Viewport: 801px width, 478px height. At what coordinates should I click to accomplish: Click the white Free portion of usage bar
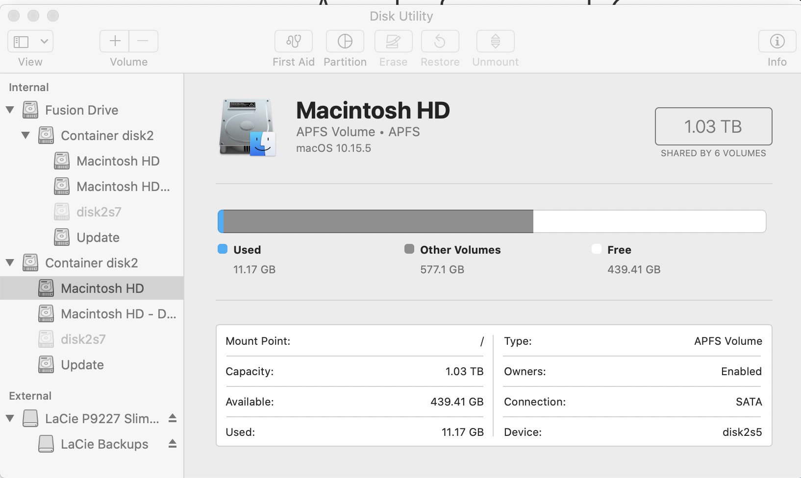click(650, 221)
